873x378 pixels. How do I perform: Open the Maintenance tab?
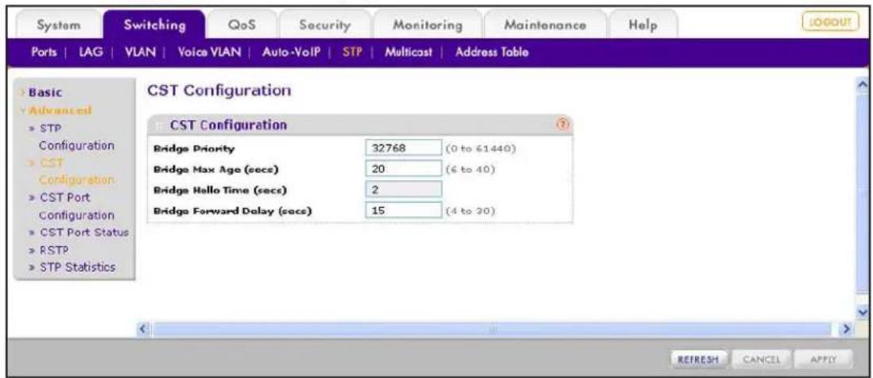pyautogui.click(x=544, y=25)
